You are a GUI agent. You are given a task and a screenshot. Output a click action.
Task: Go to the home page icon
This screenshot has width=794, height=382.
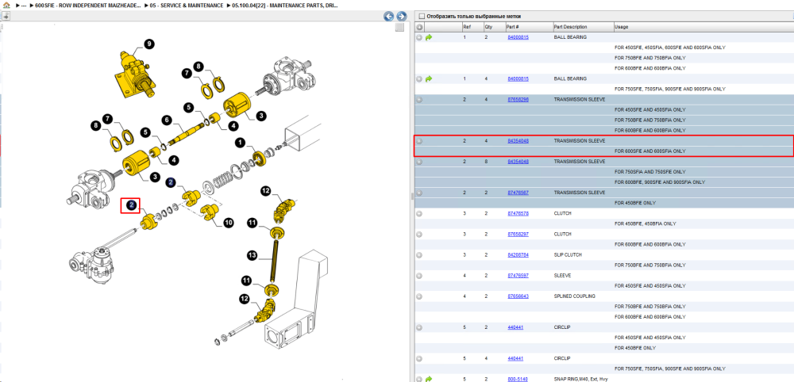pos(6,5)
